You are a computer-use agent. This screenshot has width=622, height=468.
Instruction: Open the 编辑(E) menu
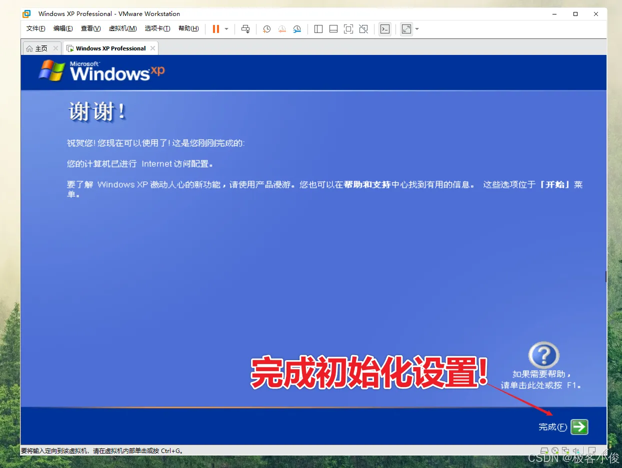(63, 28)
